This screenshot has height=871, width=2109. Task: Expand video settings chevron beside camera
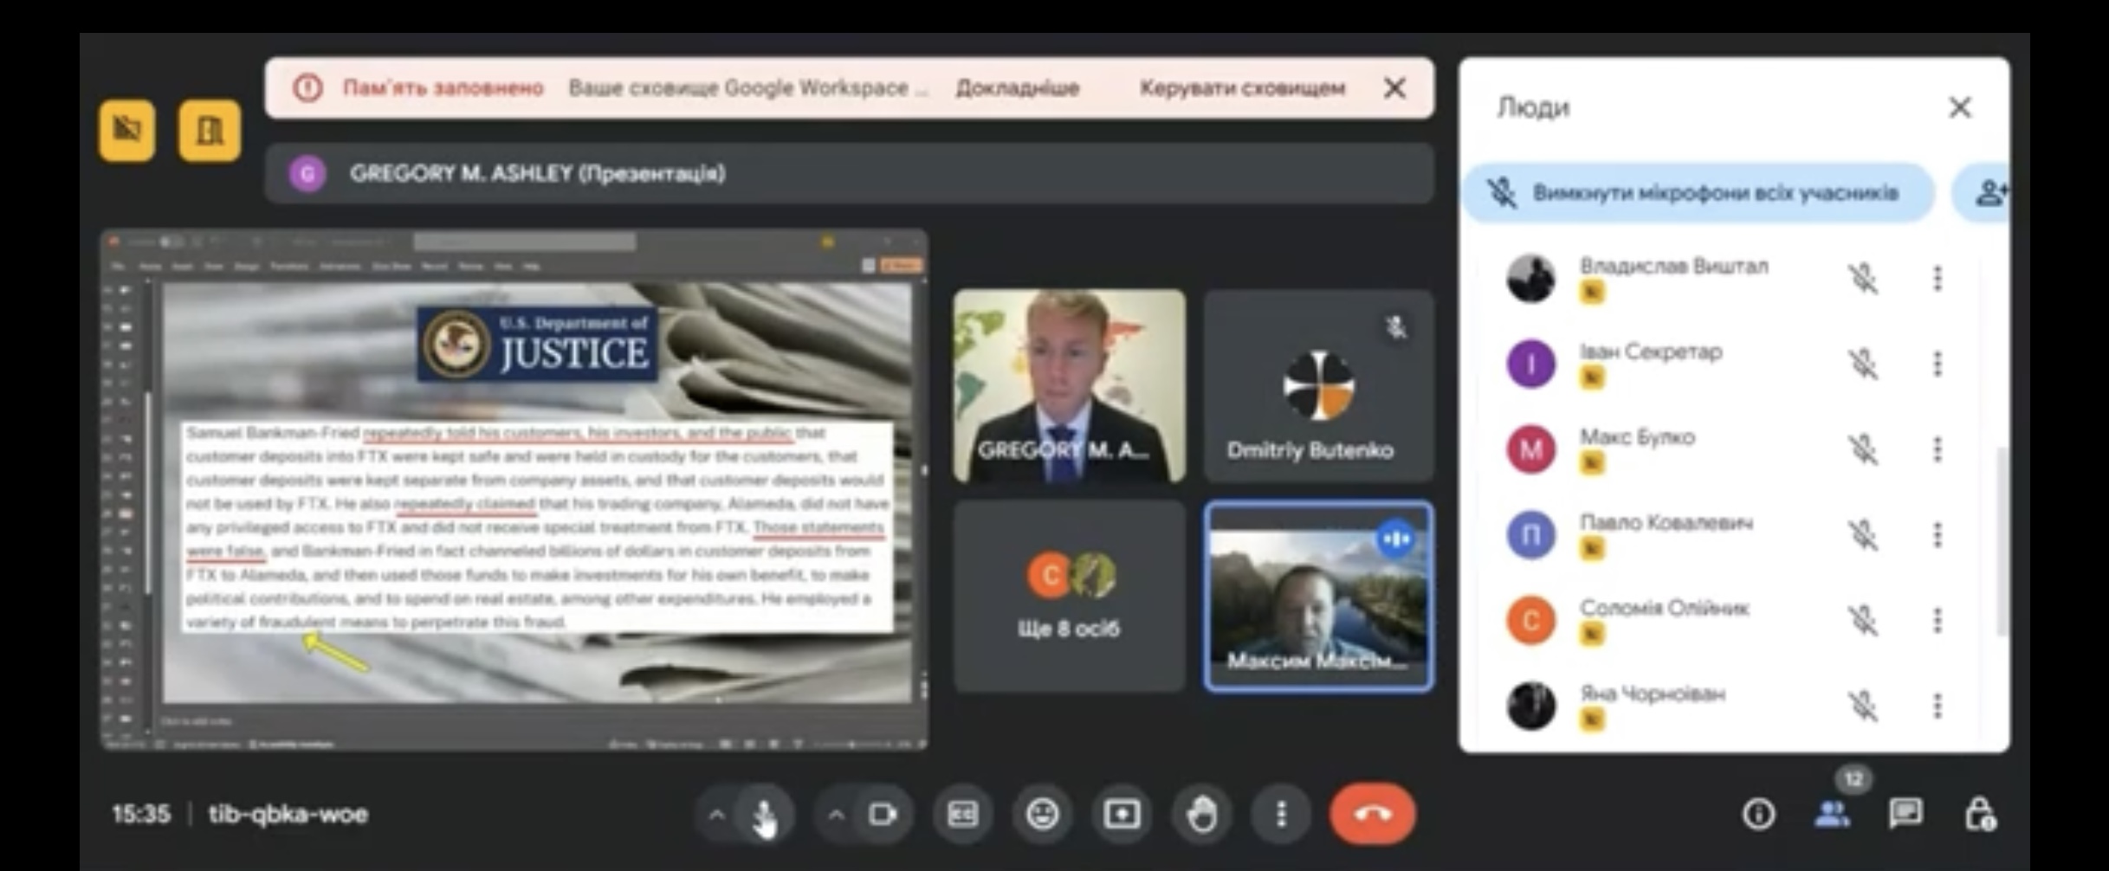[836, 815]
